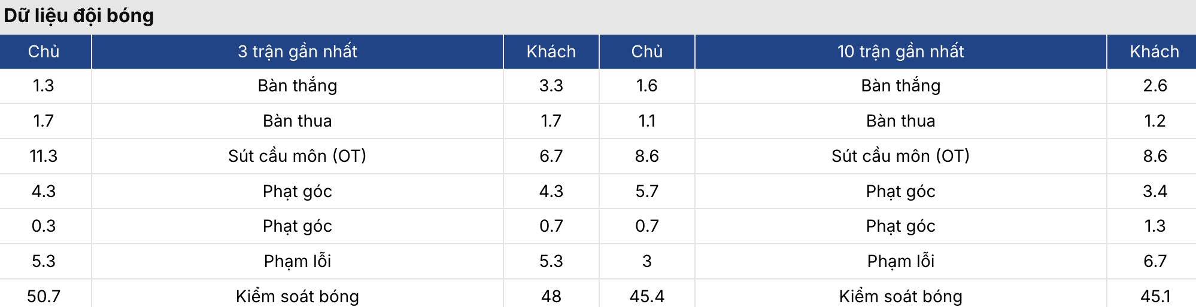Click Chủ header beside "3 trận gần nhất"
This screenshot has height=307, width=1196.
point(44,51)
